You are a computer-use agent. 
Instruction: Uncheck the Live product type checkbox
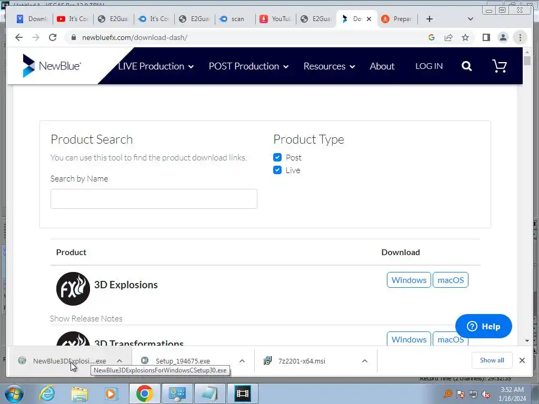(x=277, y=170)
